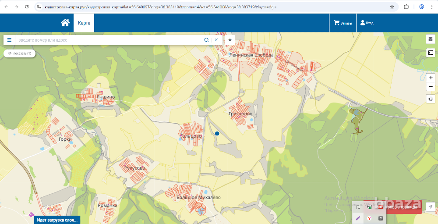Click the search magnifier icon
438x224 pixels.
coord(206,40)
